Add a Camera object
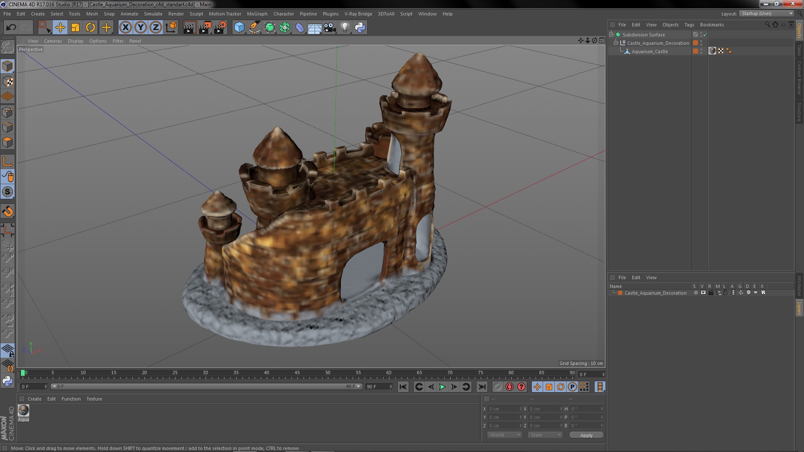Screen dimensions: 804x452 click(330, 28)
